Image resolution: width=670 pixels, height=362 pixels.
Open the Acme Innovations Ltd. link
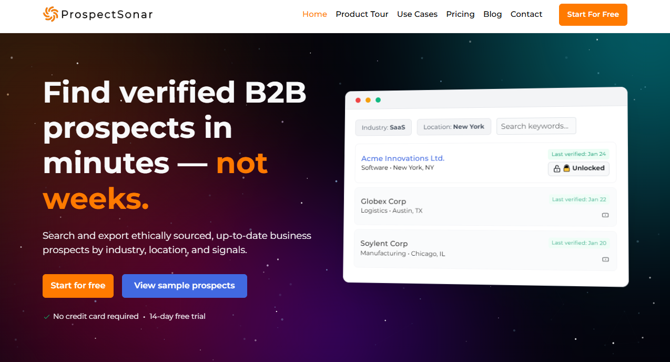coord(403,158)
